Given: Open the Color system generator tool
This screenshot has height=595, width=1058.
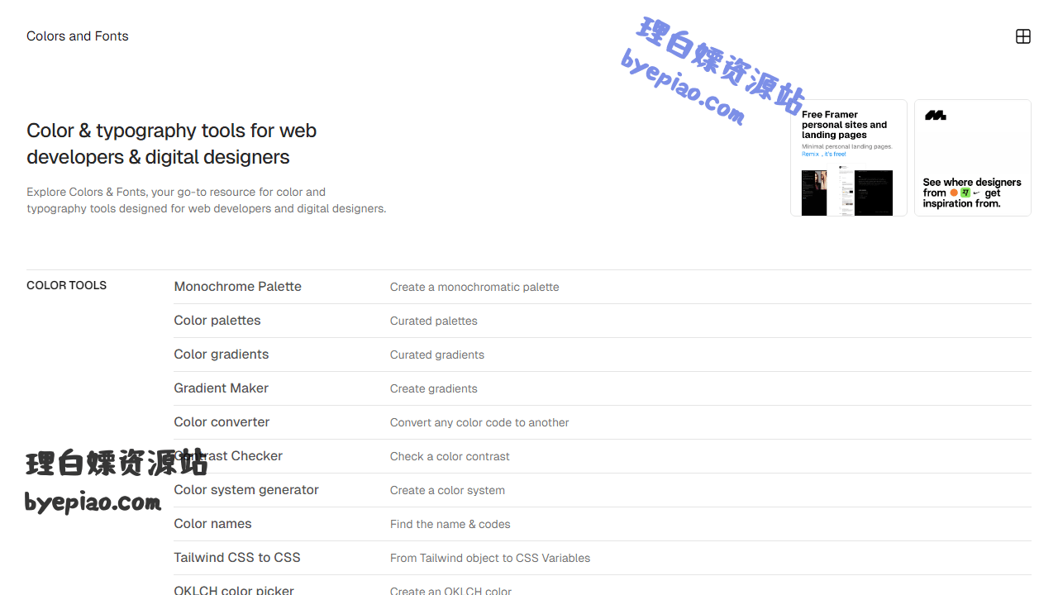Looking at the screenshot, I should coord(246,490).
